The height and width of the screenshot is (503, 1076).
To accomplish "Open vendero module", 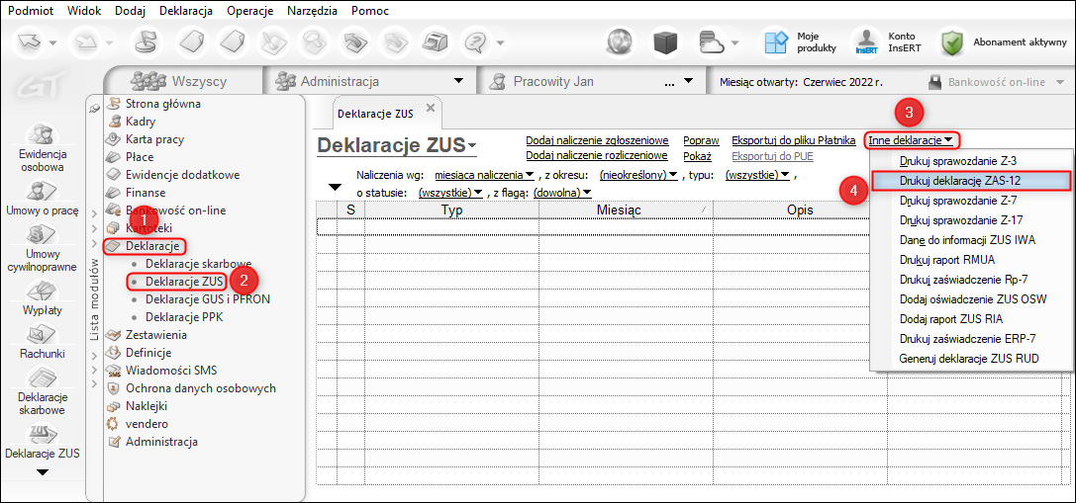I will point(147,424).
